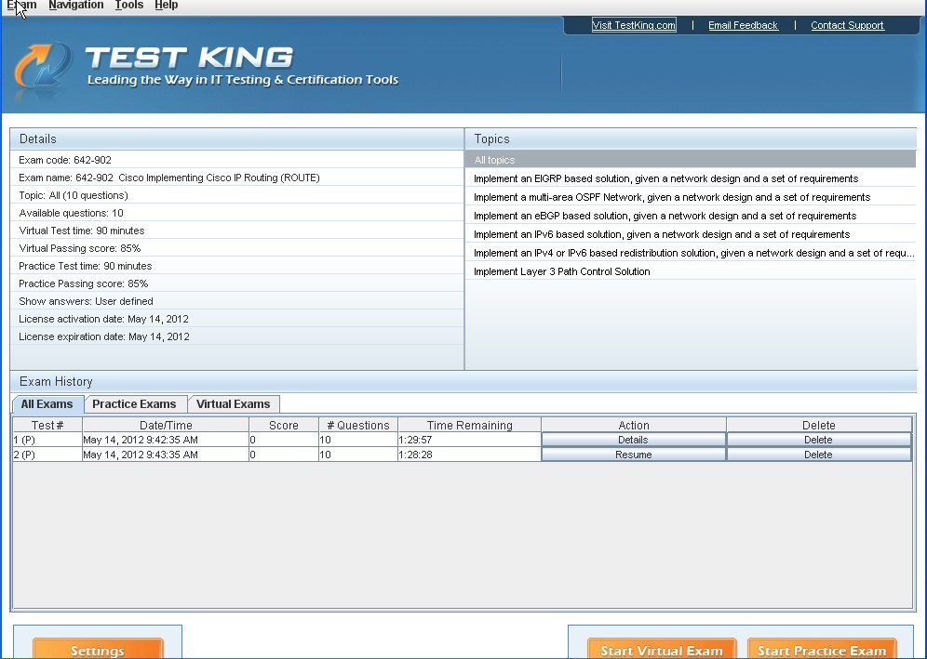Click the Action column header
Screen dimensions: 927x659
point(634,425)
